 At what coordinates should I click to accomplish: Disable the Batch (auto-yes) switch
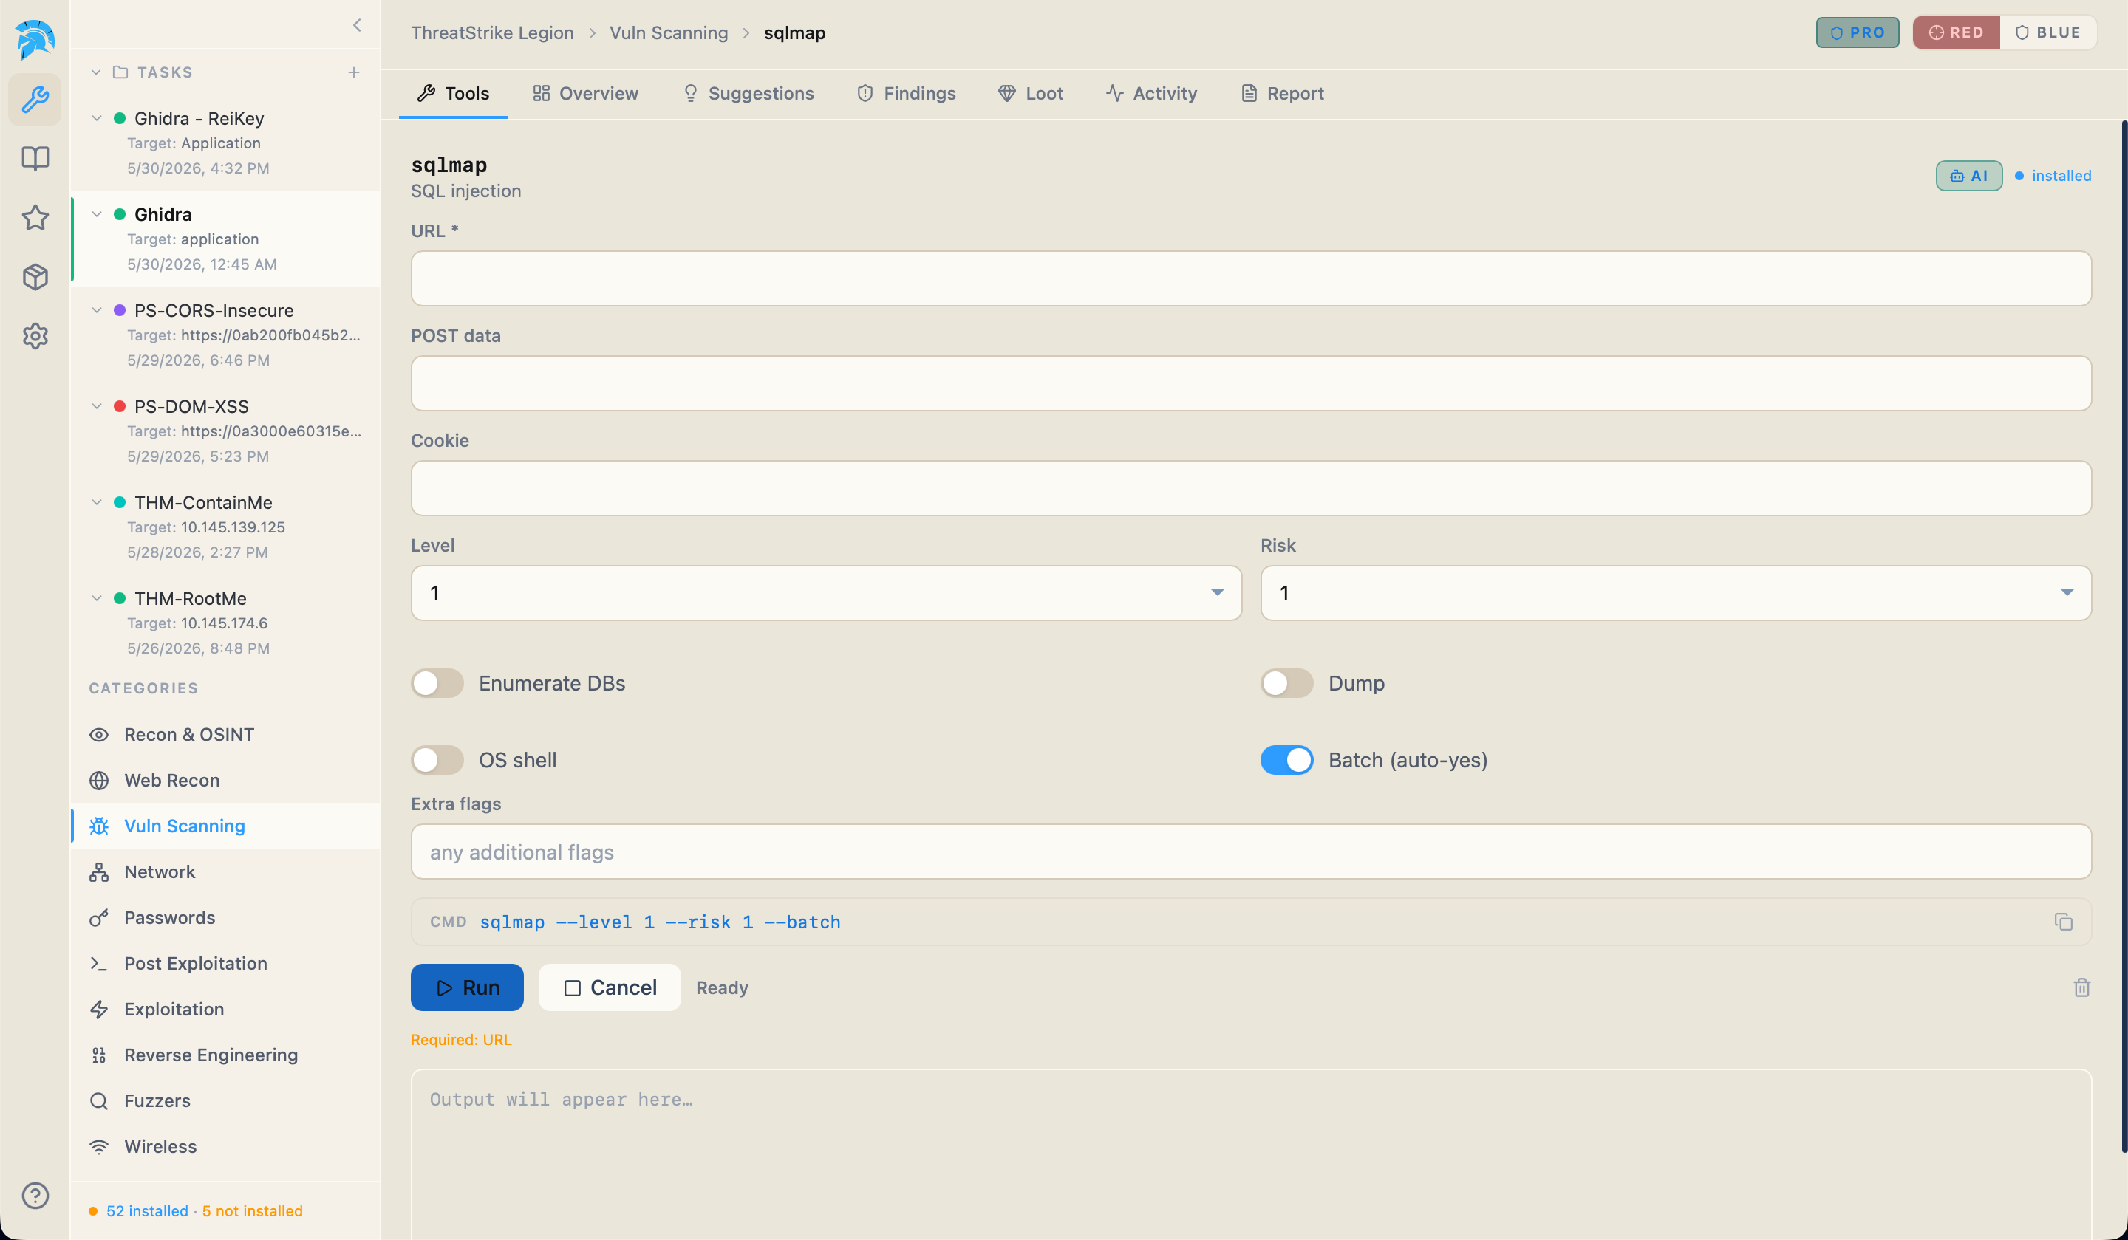tap(1287, 760)
